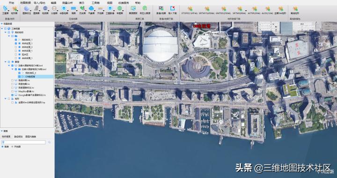Switch to the 路径规划 search tab
The image size is (337, 178).
click(x=18, y=137)
